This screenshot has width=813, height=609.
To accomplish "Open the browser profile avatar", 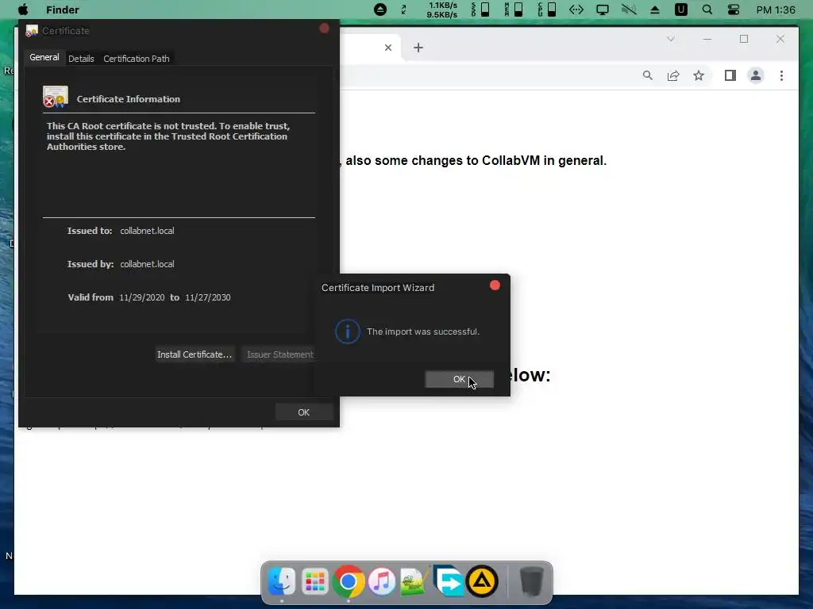I will pos(756,75).
